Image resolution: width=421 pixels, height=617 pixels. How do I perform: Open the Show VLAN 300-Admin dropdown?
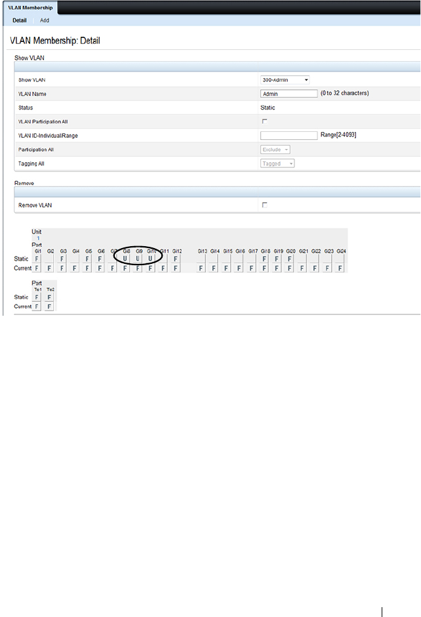[285, 80]
